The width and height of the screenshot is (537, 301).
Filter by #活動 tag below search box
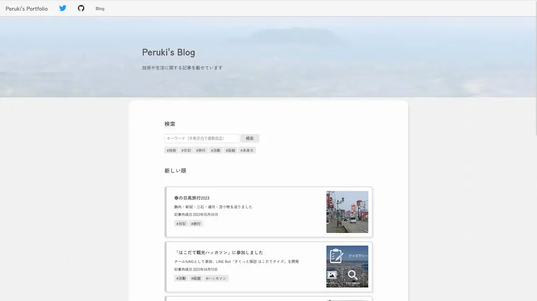215,150
